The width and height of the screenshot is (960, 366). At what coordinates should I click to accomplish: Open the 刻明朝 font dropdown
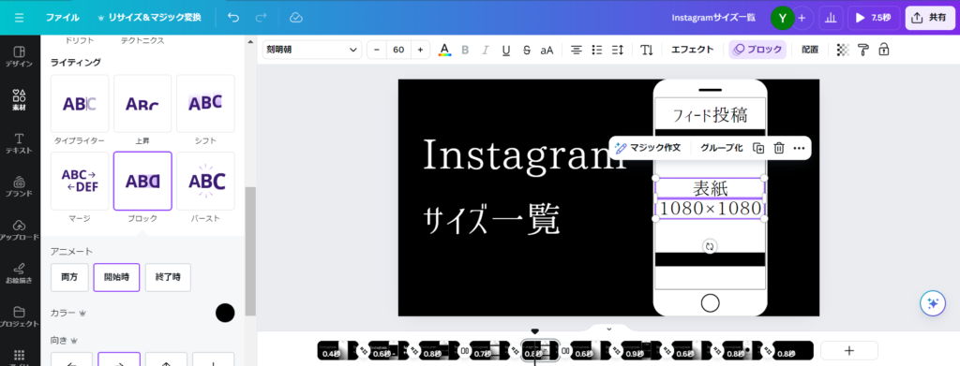312,51
